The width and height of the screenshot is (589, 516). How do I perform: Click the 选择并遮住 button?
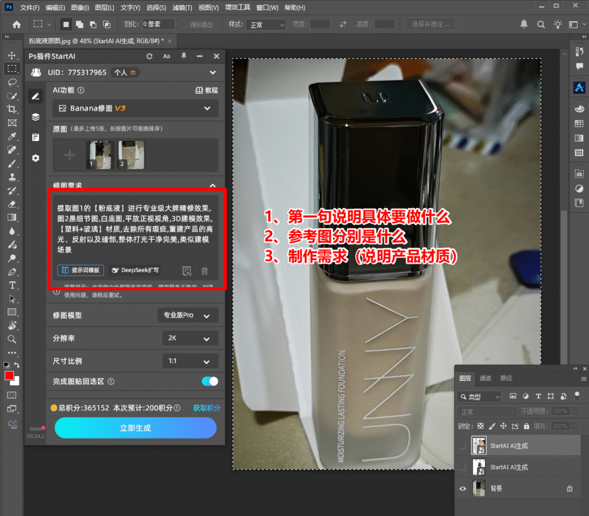coord(430,24)
